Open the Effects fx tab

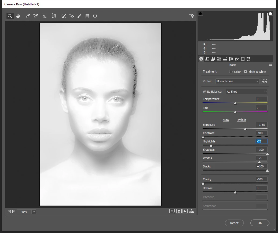coord(237,59)
